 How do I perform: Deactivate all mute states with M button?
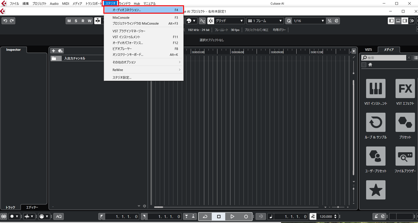pyautogui.click(x=69, y=21)
